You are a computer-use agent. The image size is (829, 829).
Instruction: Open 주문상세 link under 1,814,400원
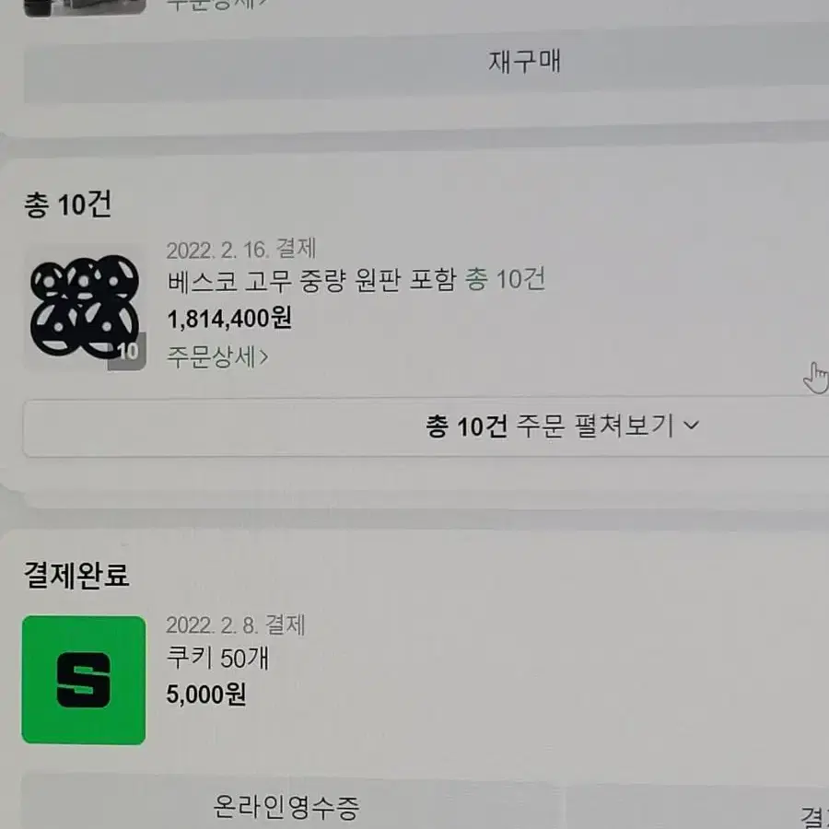pos(217,356)
